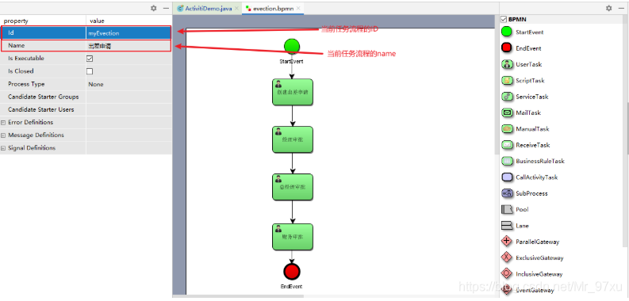
Task: Select the third user task node on canvas
Action: (x=293, y=187)
